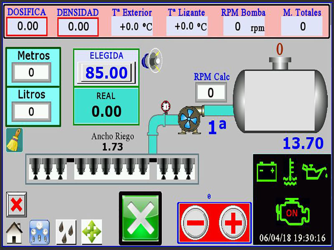This screenshot has width=334, height=250.
Task: Increase value with the plus button
Action: tap(233, 222)
